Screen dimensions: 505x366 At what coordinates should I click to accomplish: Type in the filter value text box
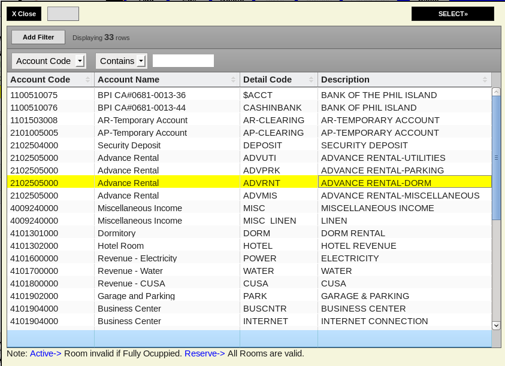pos(183,61)
